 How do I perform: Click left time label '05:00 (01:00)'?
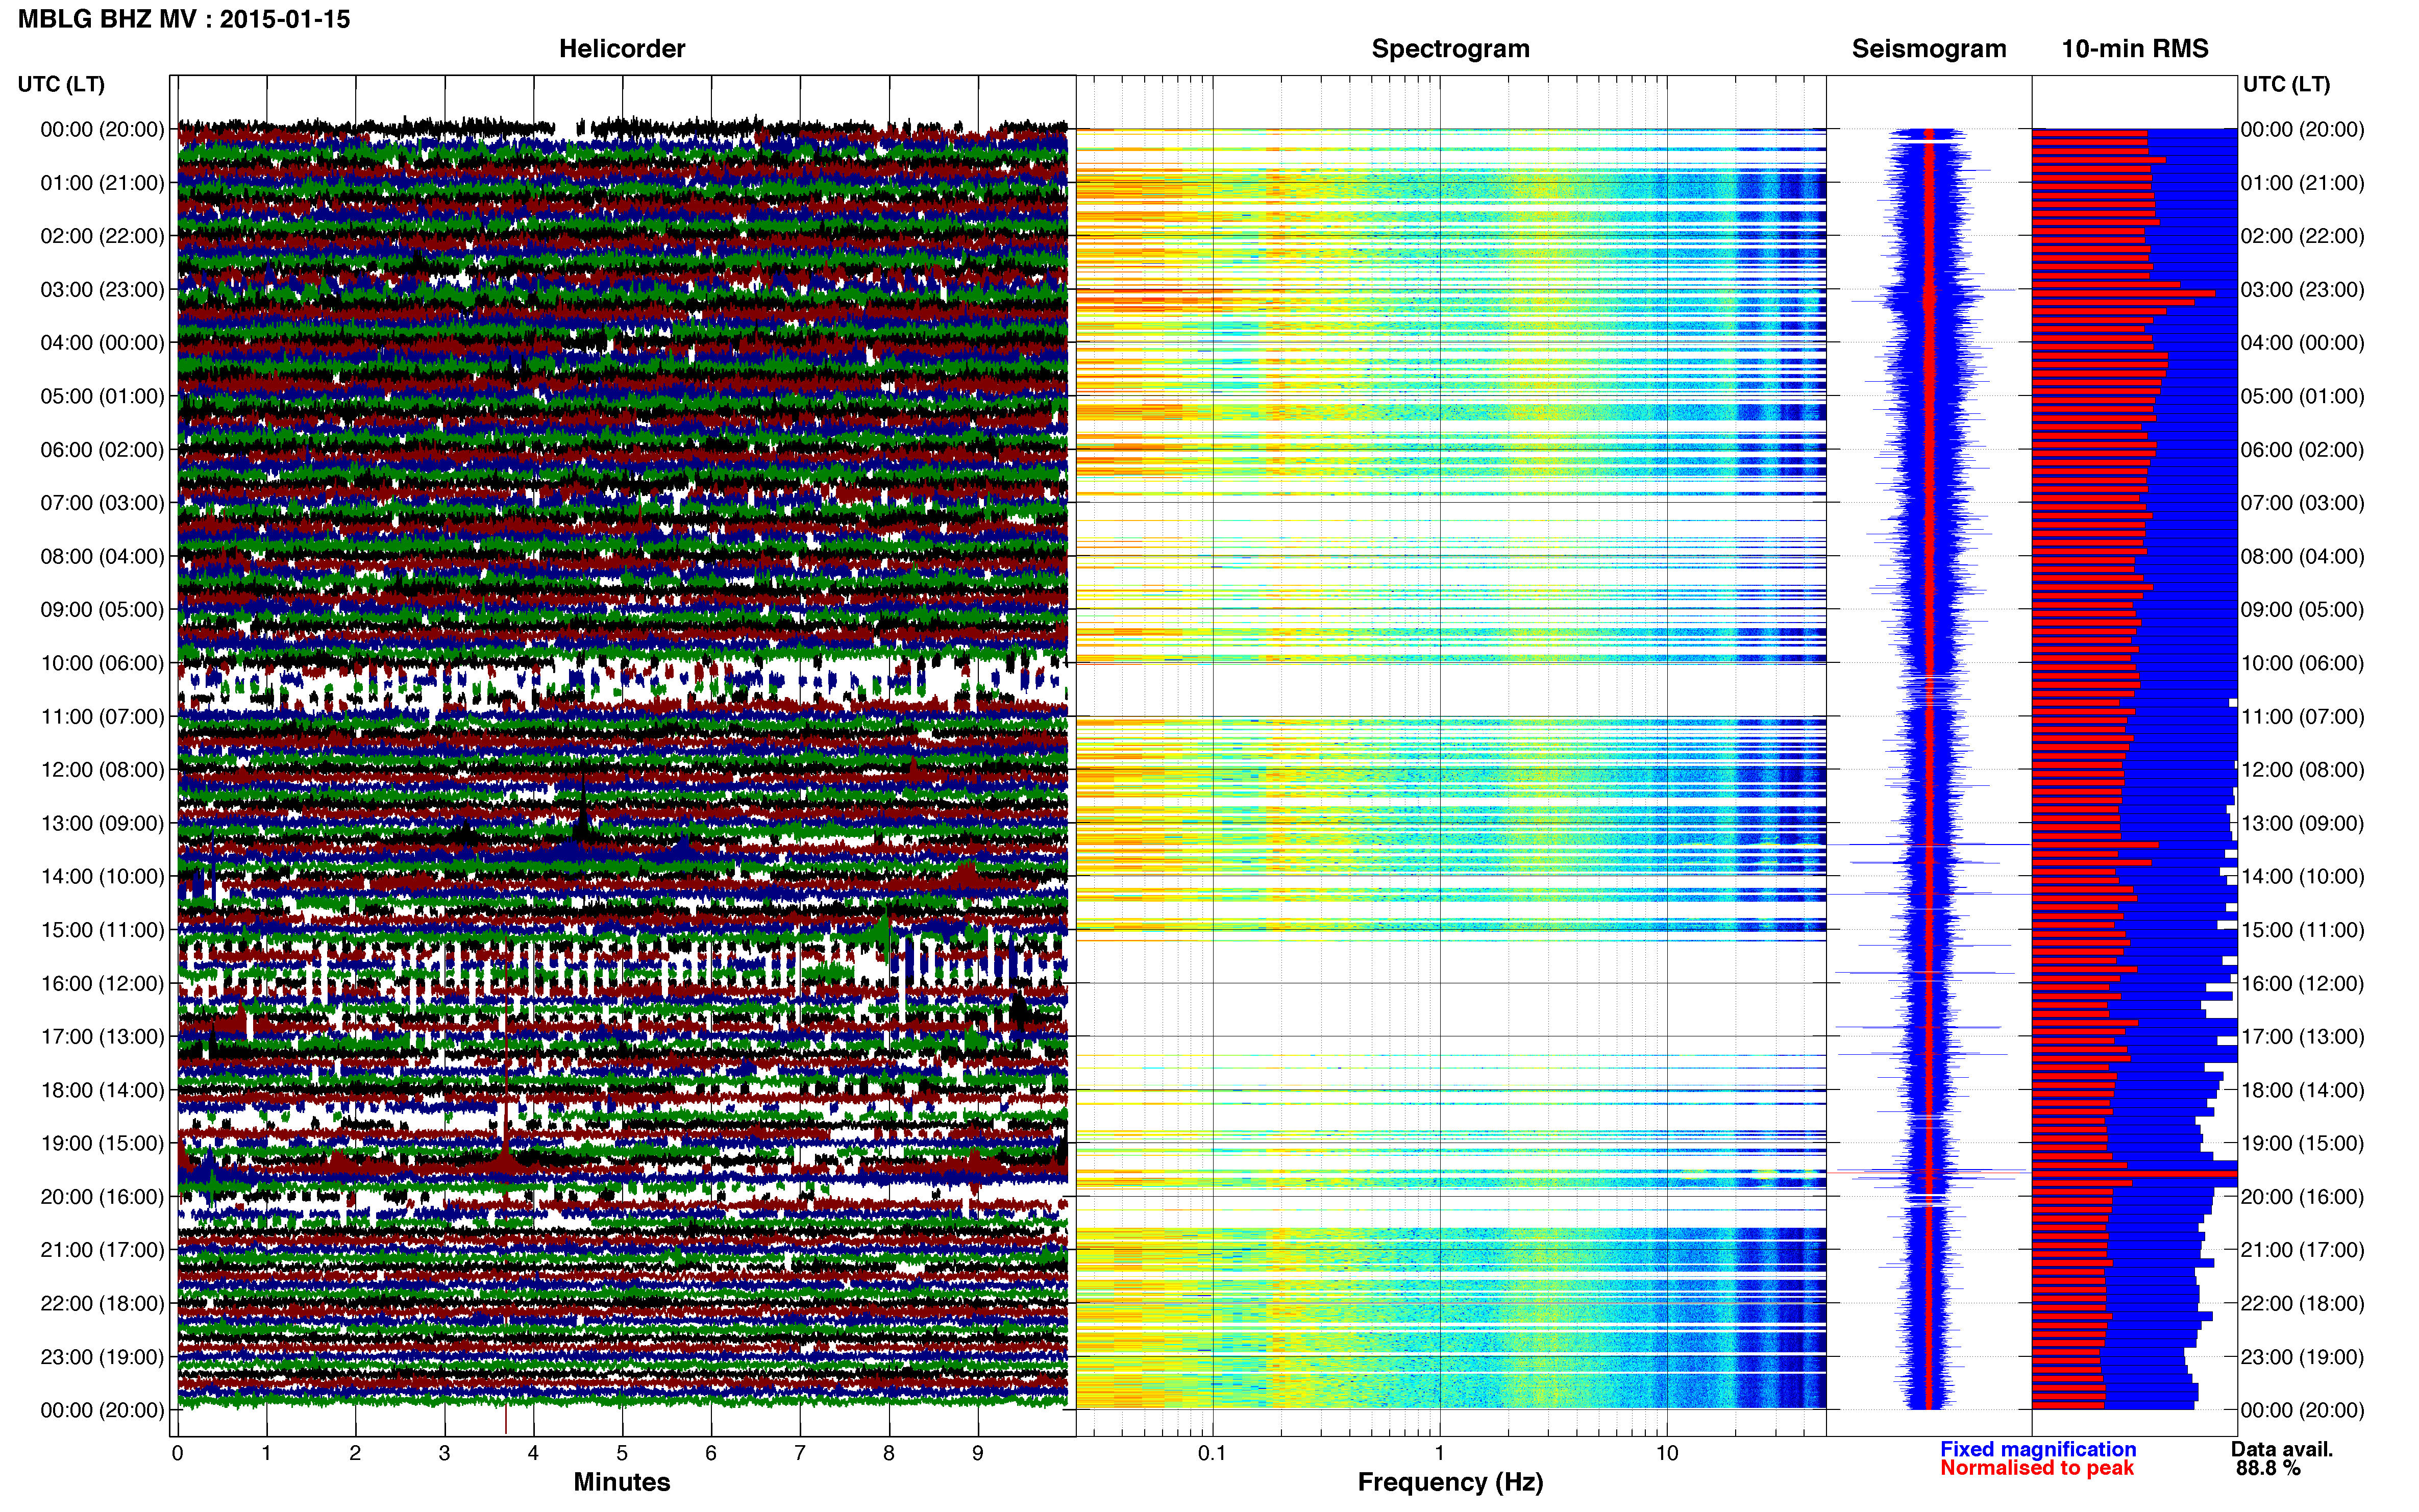[102, 396]
